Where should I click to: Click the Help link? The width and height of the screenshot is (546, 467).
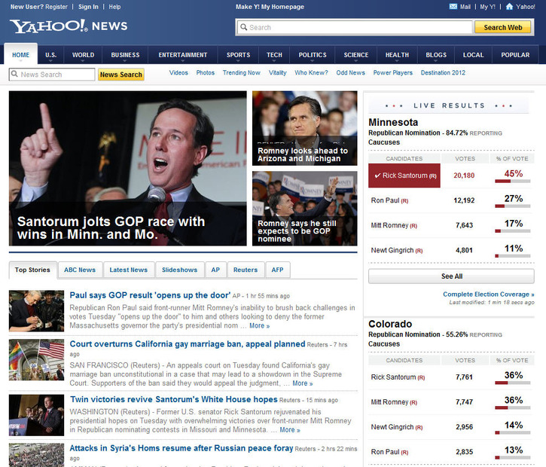click(x=114, y=7)
